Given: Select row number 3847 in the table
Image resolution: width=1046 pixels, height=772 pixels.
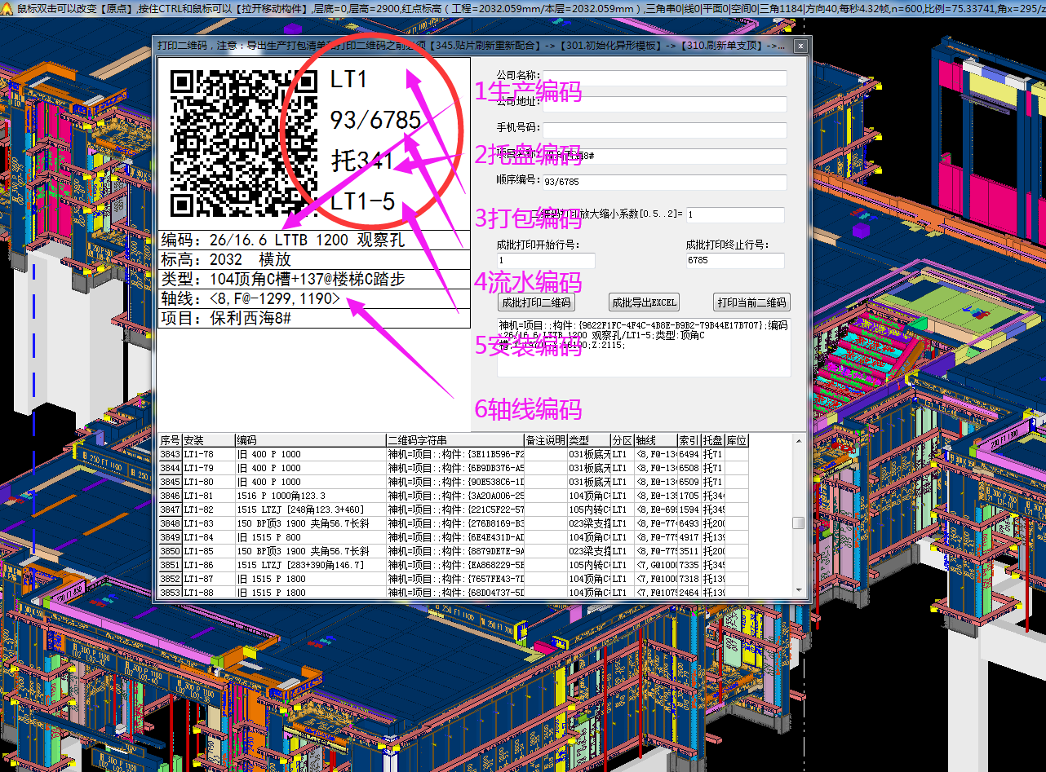Looking at the screenshot, I should (169, 510).
